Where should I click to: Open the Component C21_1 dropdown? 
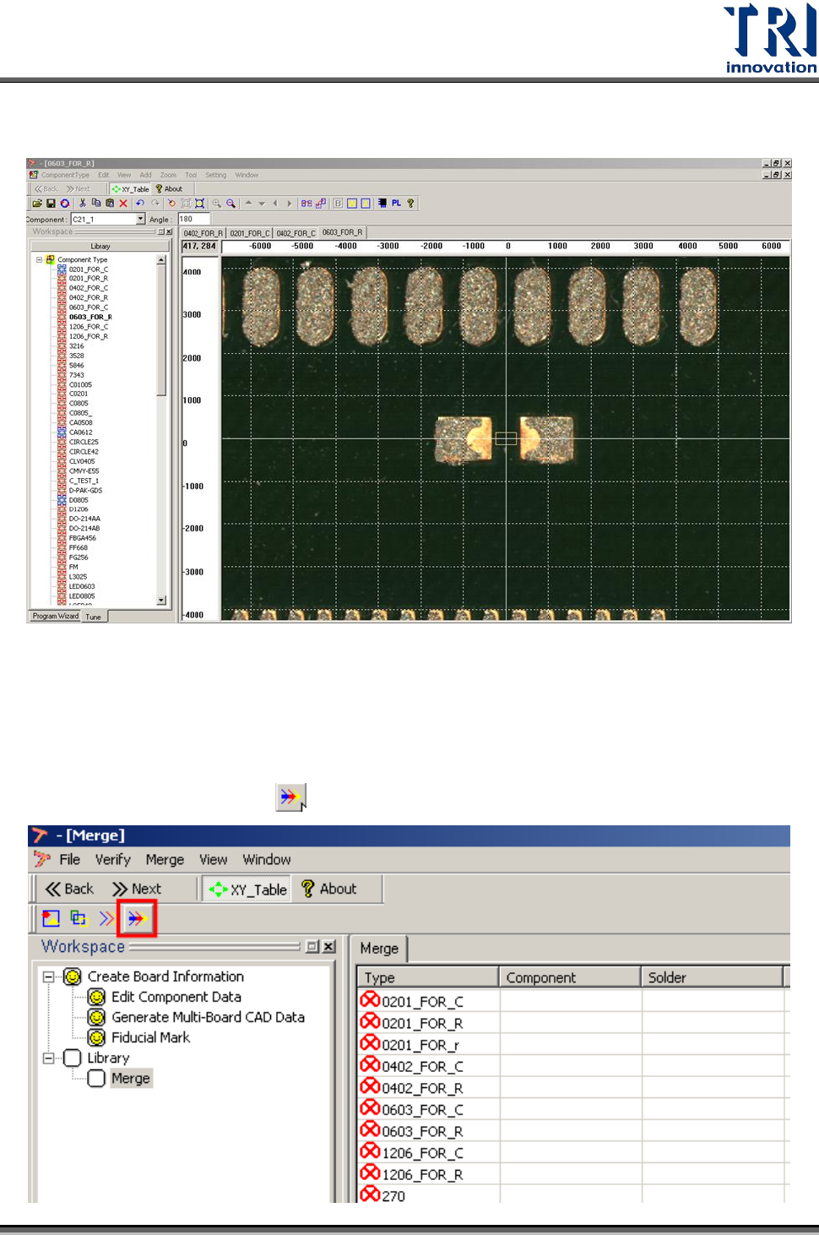pos(141,219)
